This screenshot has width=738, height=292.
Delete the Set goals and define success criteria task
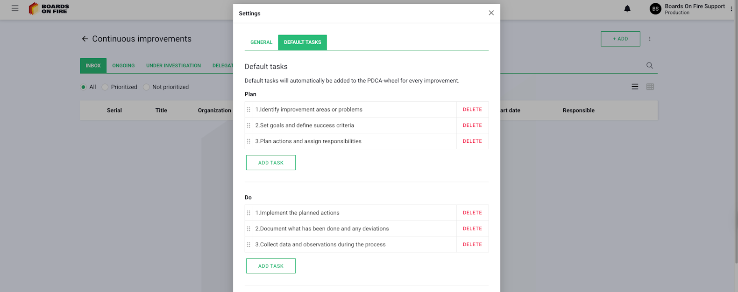[472, 125]
